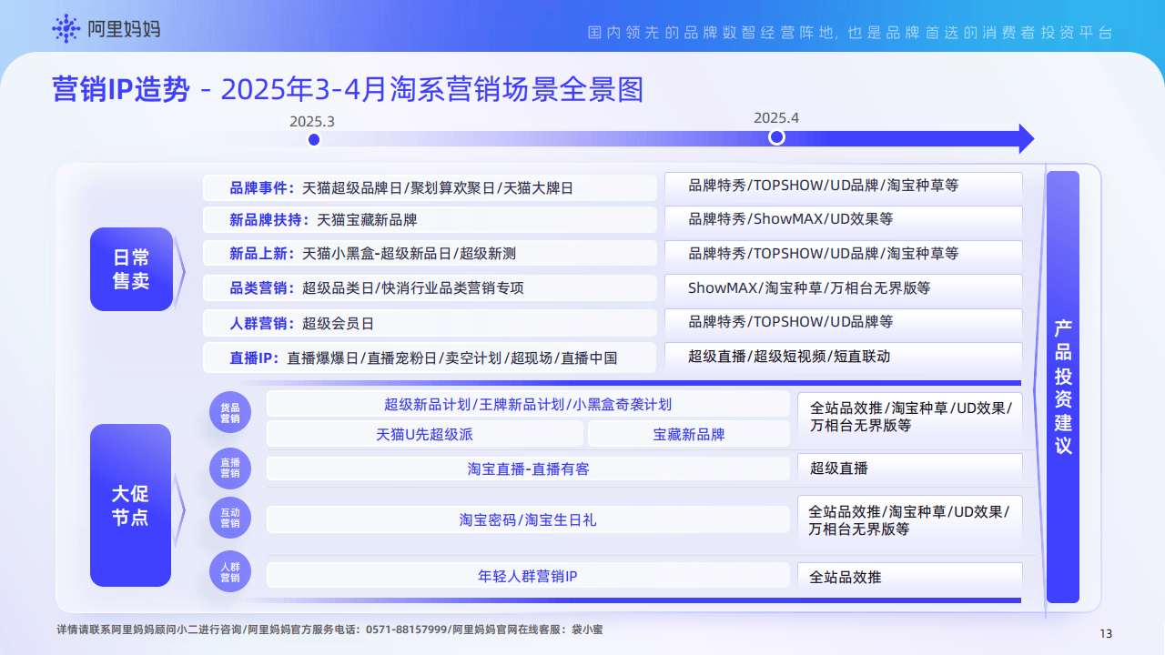Click the 直播IP row entry
1165x655 pixels.
tap(429, 358)
